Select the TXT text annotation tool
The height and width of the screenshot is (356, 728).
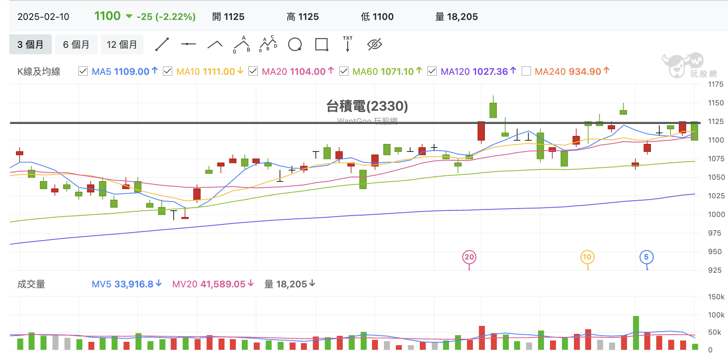pyautogui.click(x=348, y=44)
